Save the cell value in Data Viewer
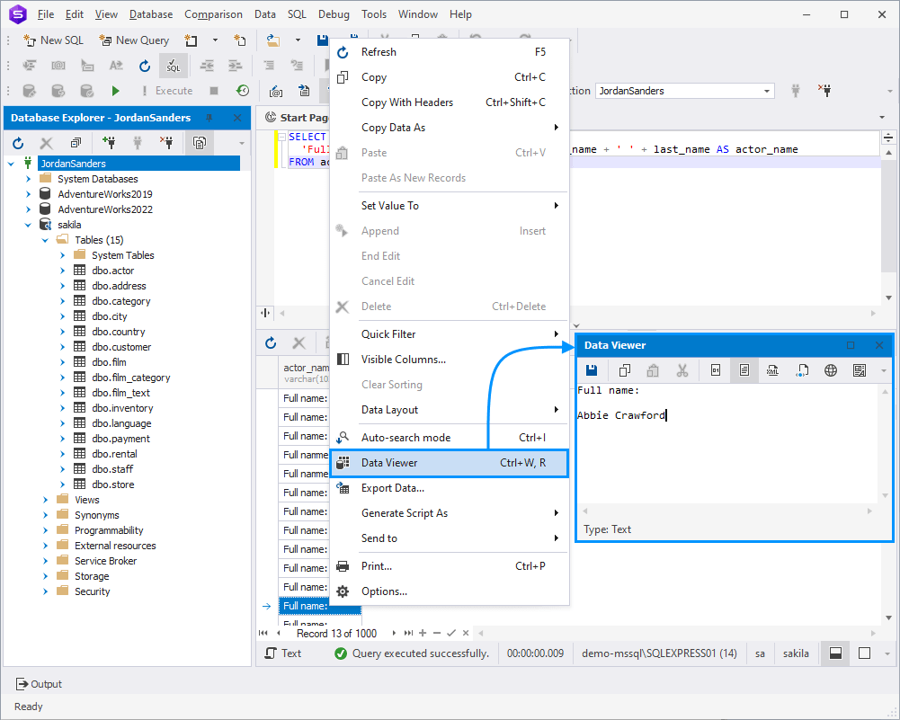This screenshot has width=900, height=720. pos(593,369)
